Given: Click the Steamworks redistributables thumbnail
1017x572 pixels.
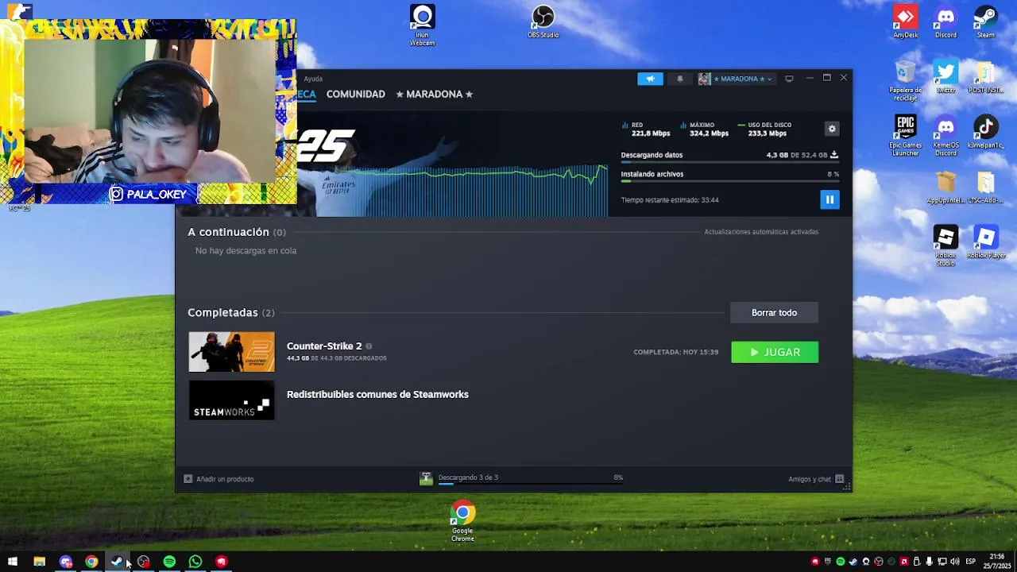Looking at the screenshot, I should (231, 400).
